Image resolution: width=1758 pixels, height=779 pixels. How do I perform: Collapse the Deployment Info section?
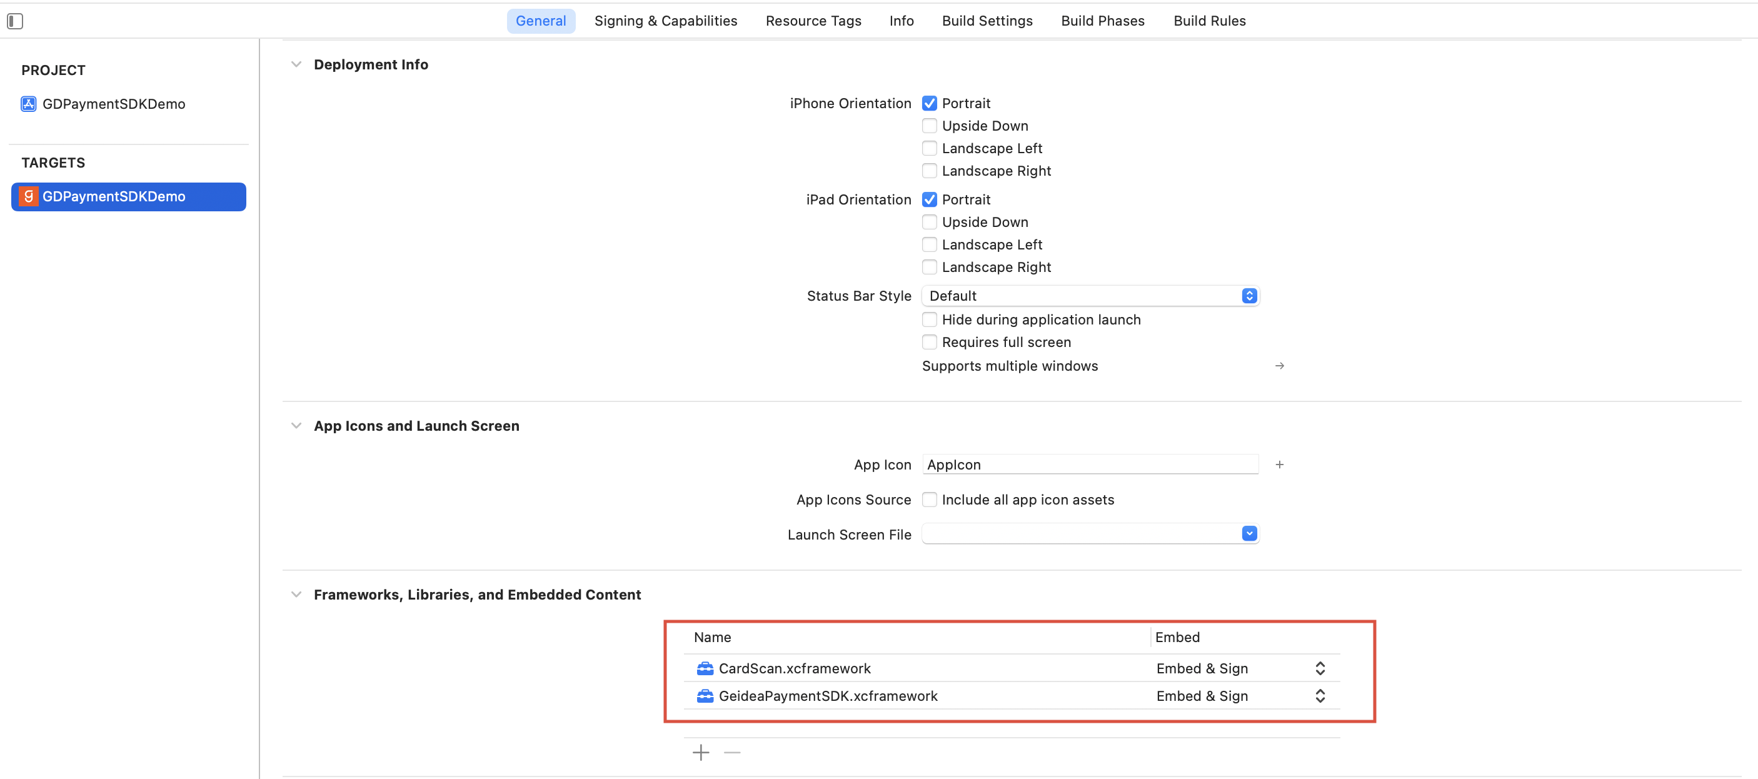tap(296, 64)
